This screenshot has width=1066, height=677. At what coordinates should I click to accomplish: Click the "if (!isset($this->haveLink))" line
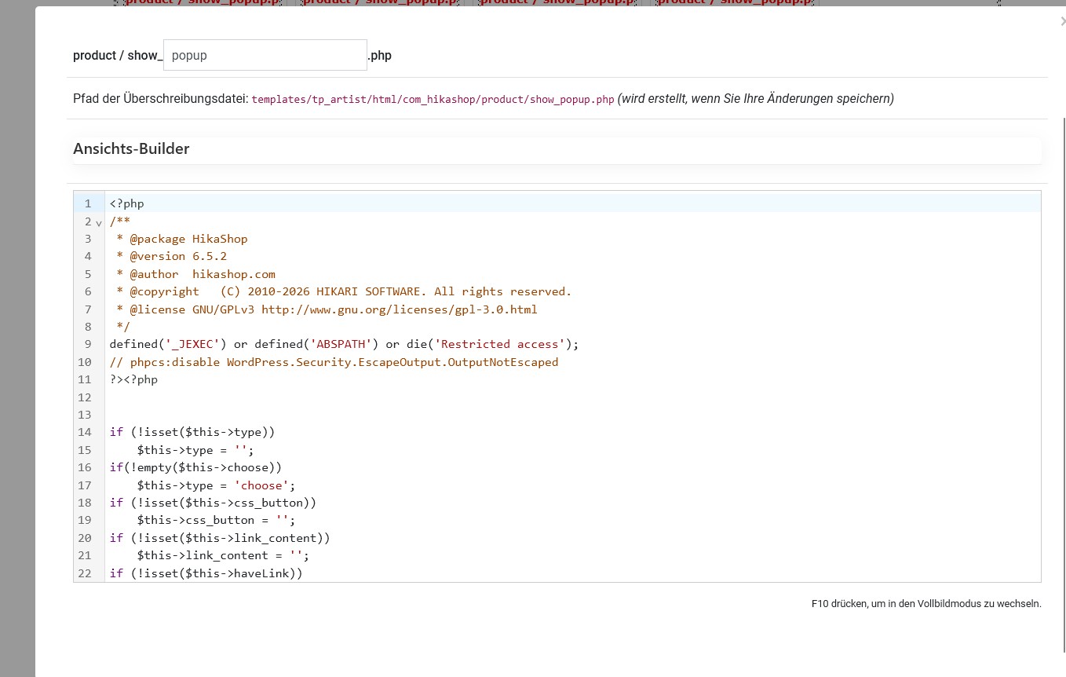206,573
